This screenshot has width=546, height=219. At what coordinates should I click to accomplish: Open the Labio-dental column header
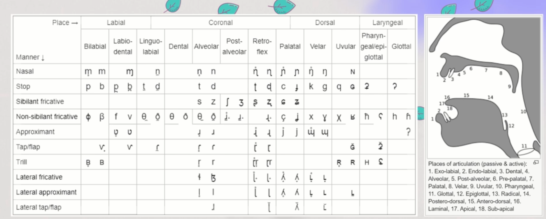pyautogui.click(x=123, y=46)
